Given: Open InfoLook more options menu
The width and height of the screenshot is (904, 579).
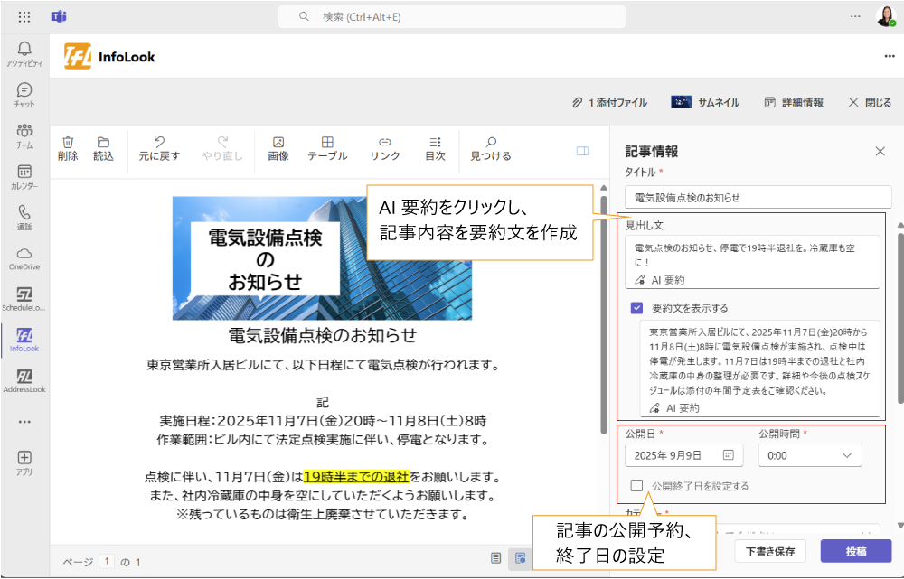Looking at the screenshot, I should click(x=889, y=56).
